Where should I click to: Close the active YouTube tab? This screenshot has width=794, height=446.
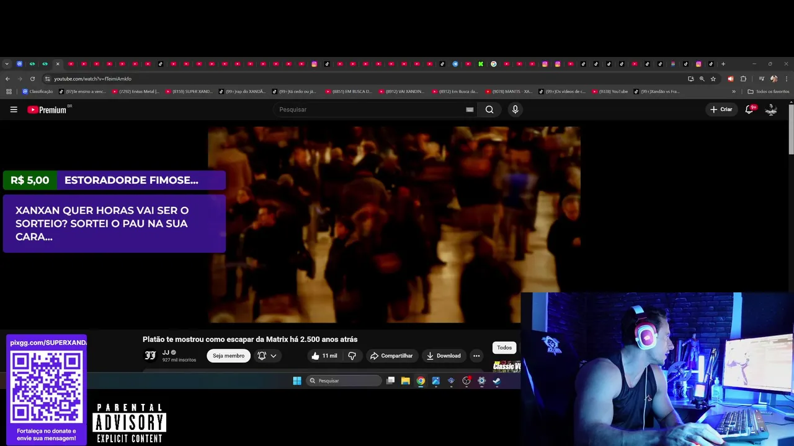click(x=58, y=64)
